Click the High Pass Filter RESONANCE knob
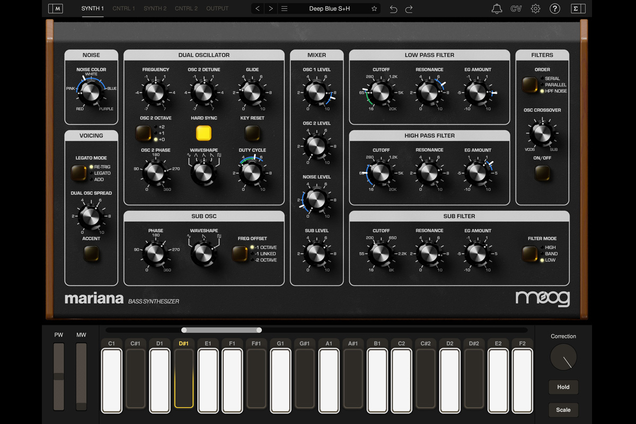 pos(429,173)
